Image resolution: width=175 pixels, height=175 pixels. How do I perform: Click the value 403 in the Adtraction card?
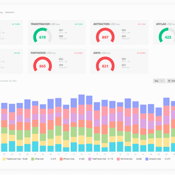(124, 36)
